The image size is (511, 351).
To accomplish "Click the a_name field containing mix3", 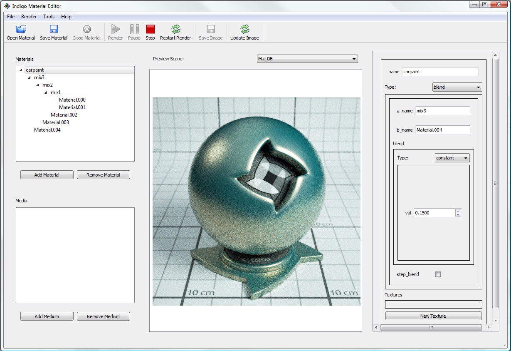I will point(442,111).
